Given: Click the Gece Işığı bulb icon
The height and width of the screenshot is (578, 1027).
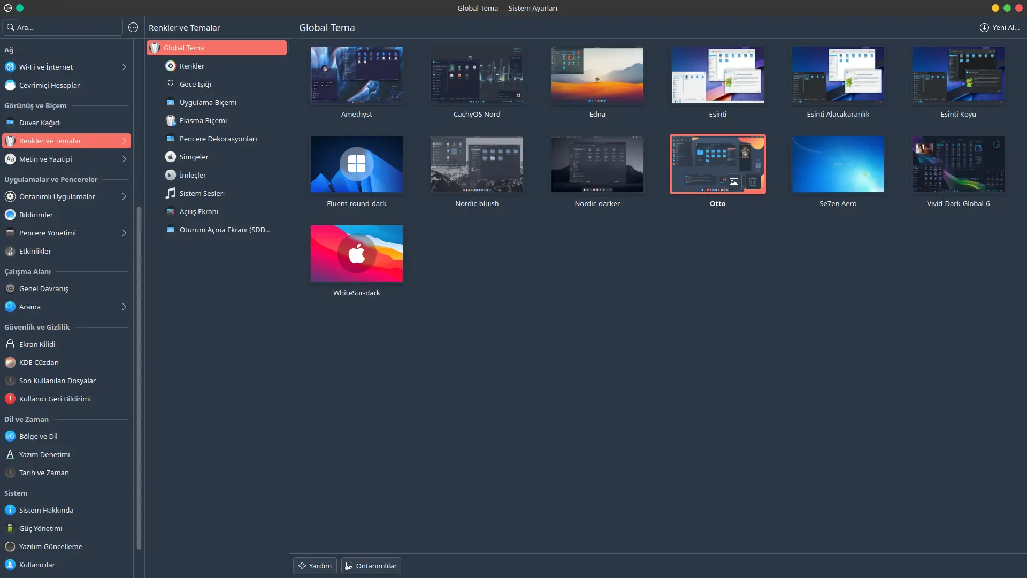Looking at the screenshot, I should [171, 84].
